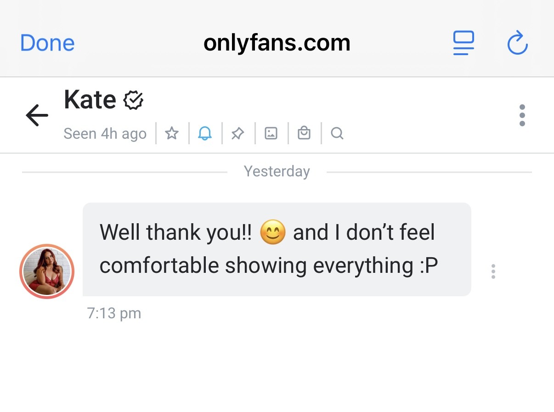Tap the Done button
The image size is (554, 412).
tap(47, 43)
